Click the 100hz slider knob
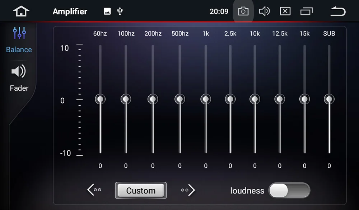Image resolution: width=359 pixels, height=210 pixels. 126,99
